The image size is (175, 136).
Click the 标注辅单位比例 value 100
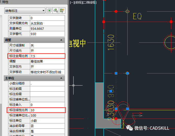click(47, 116)
